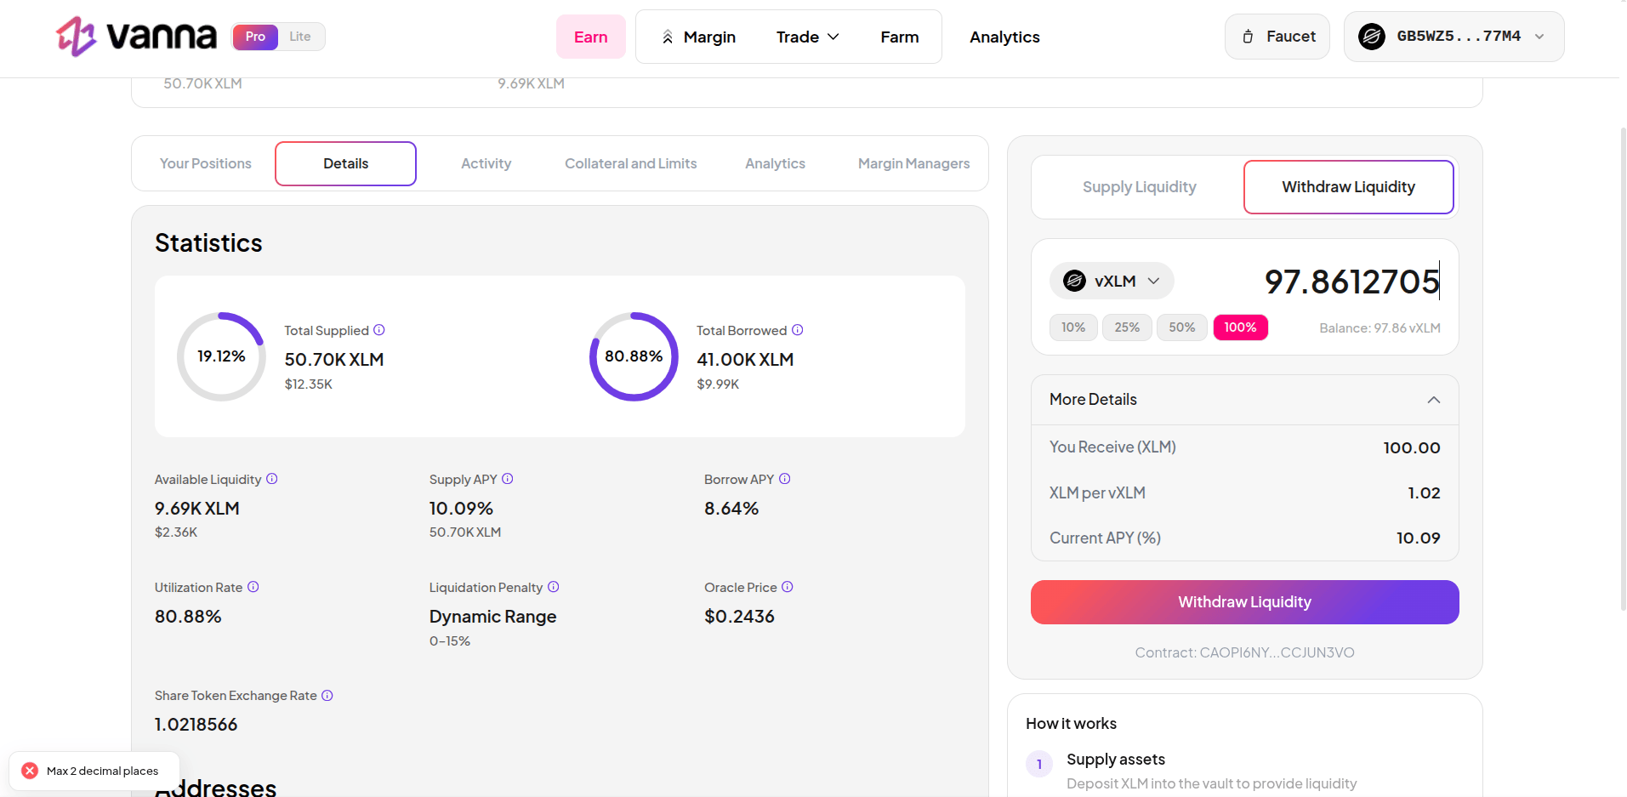
Task: Open the Earn navigation item
Action: click(591, 37)
